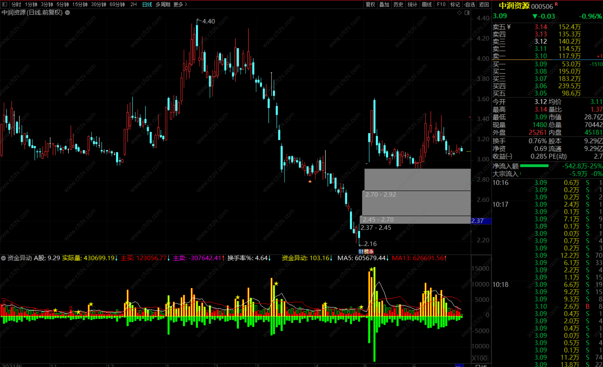Expand the 资金异动 indicator dropdown arrow
This screenshot has height=367, width=603.
point(3,258)
